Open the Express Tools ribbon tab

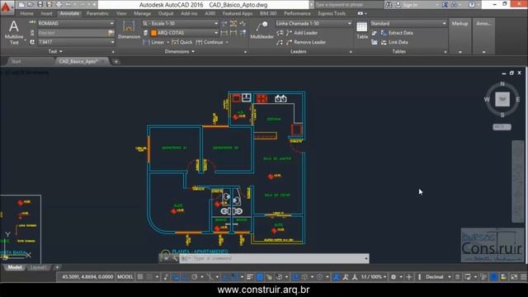click(332, 13)
